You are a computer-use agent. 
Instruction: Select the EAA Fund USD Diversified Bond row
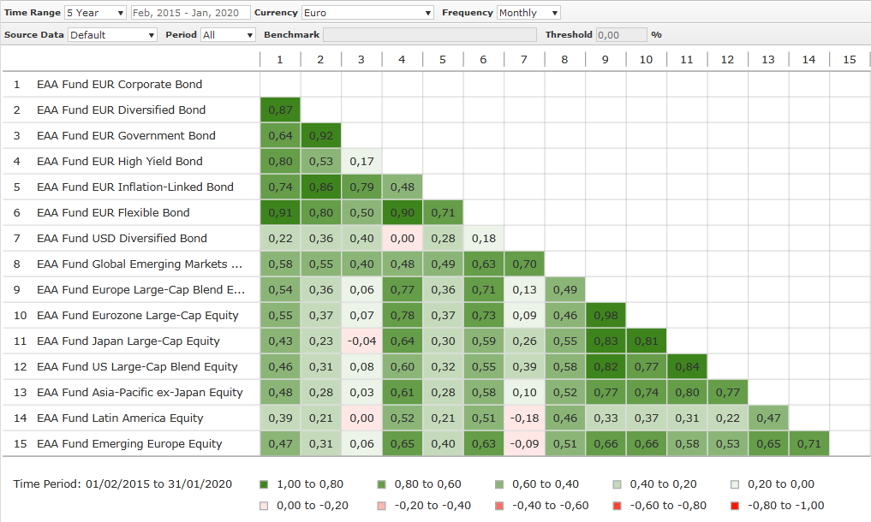click(122, 239)
